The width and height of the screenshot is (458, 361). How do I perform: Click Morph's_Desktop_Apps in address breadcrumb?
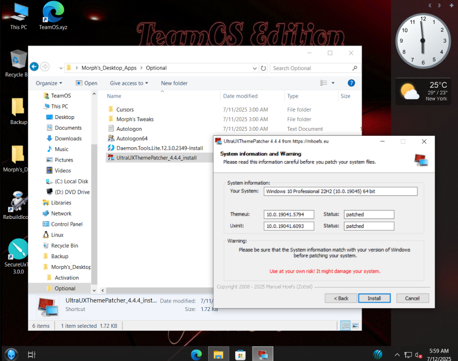[x=109, y=68]
